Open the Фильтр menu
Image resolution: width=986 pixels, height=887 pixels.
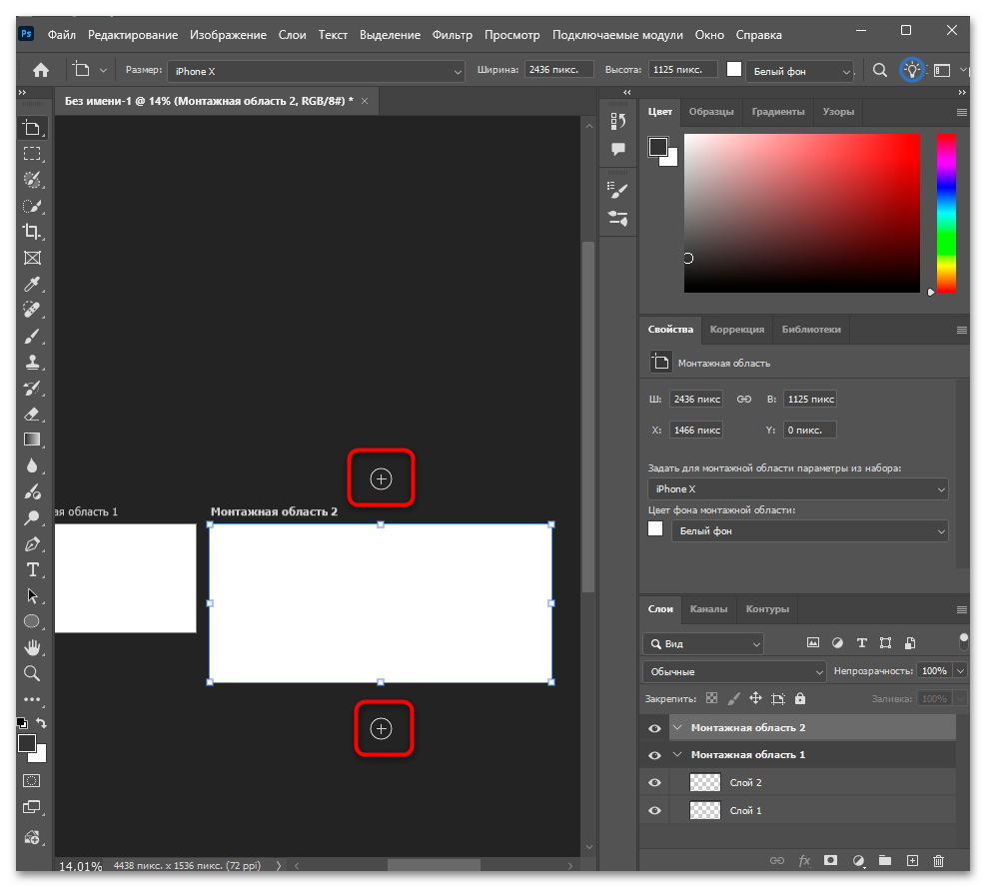pyautogui.click(x=452, y=35)
